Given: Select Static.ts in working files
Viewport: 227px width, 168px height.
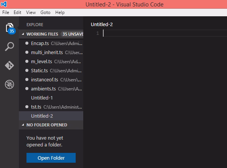Looking at the screenshot, I should (x=51, y=70).
